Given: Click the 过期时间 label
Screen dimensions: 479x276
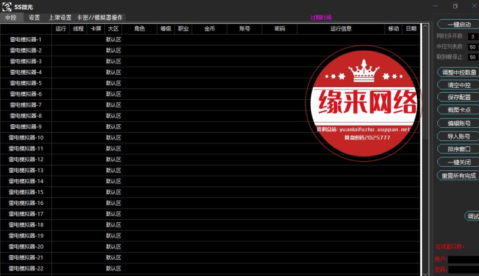Looking at the screenshot, I should pos(321,18).
